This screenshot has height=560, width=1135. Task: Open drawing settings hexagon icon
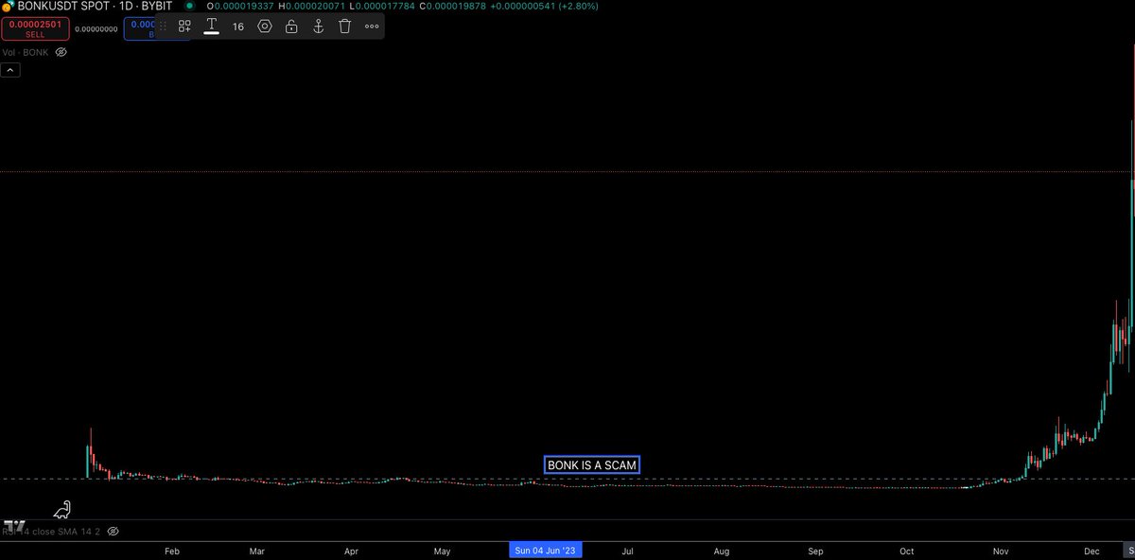[x=265, y=26]
